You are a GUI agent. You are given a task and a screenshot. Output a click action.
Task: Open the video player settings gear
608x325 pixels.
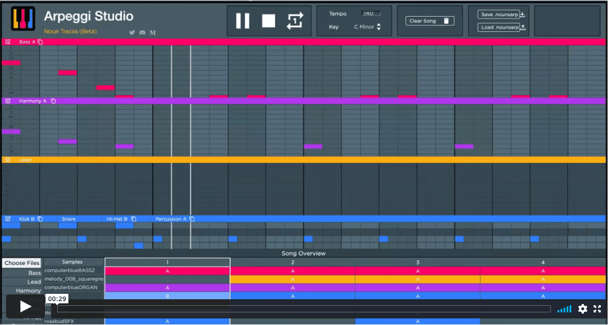(582, 309)
